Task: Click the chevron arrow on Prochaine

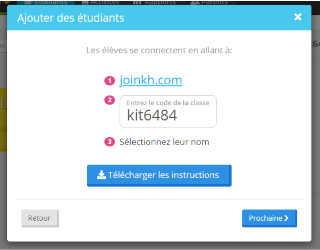Action: 287,218
